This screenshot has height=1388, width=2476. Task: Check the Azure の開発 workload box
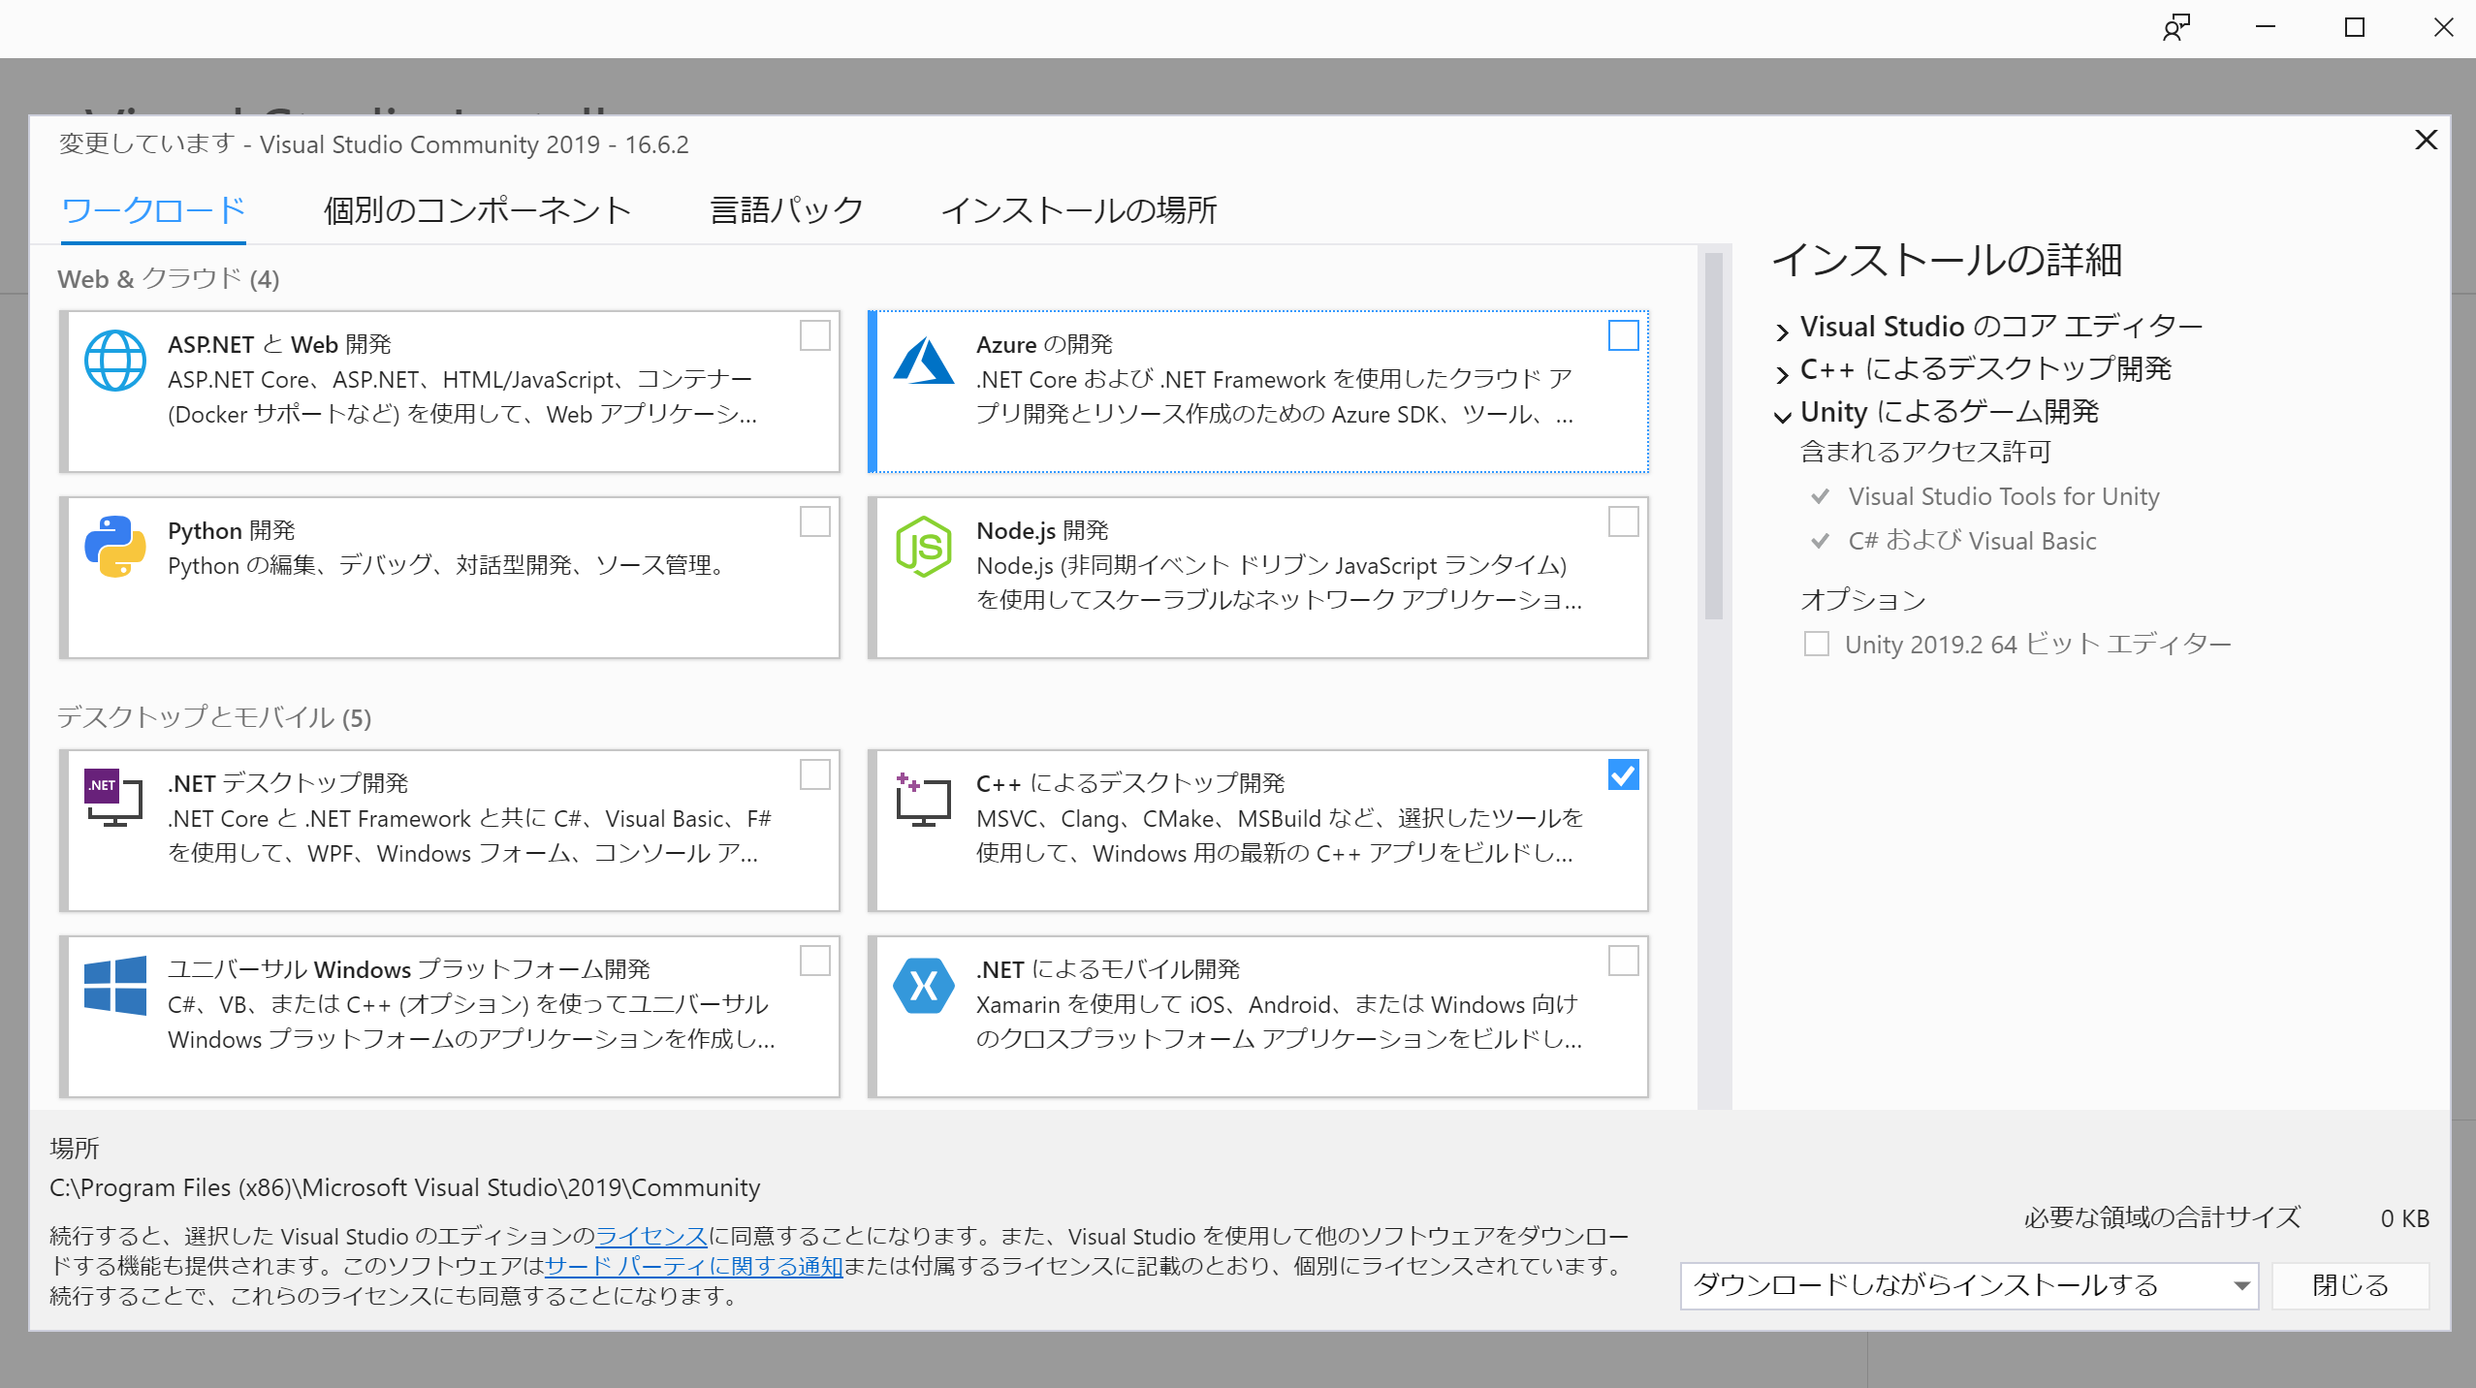click(1623, 335)
